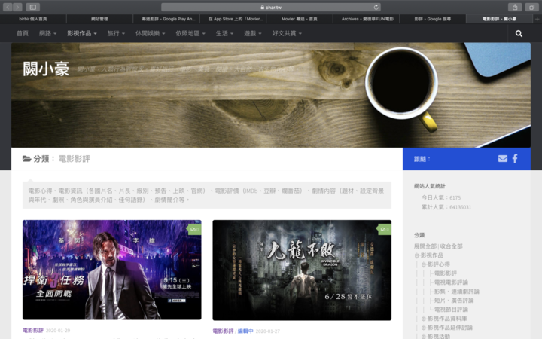Expand the 影視作品延伸討論 tree node
This screenshot has height=339, width=542.
[x=423, y=328]
